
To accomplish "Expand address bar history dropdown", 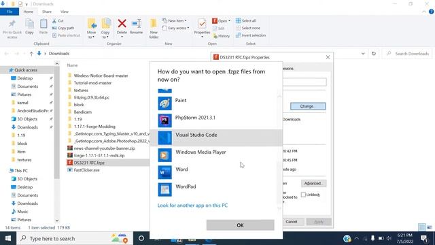I will [363, 54].
